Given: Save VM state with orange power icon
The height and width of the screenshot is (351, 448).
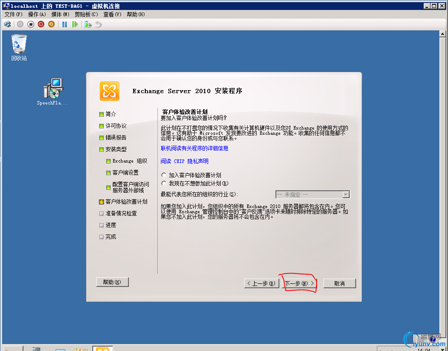Looking at the screenshot, I should pyautogui.click(x=52, y=25).
